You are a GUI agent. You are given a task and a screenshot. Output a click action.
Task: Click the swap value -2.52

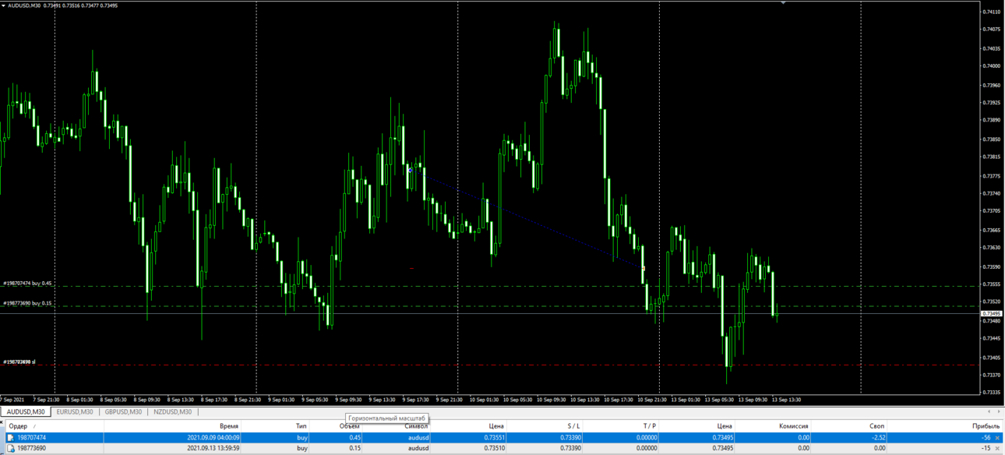(x=877, y=438)
